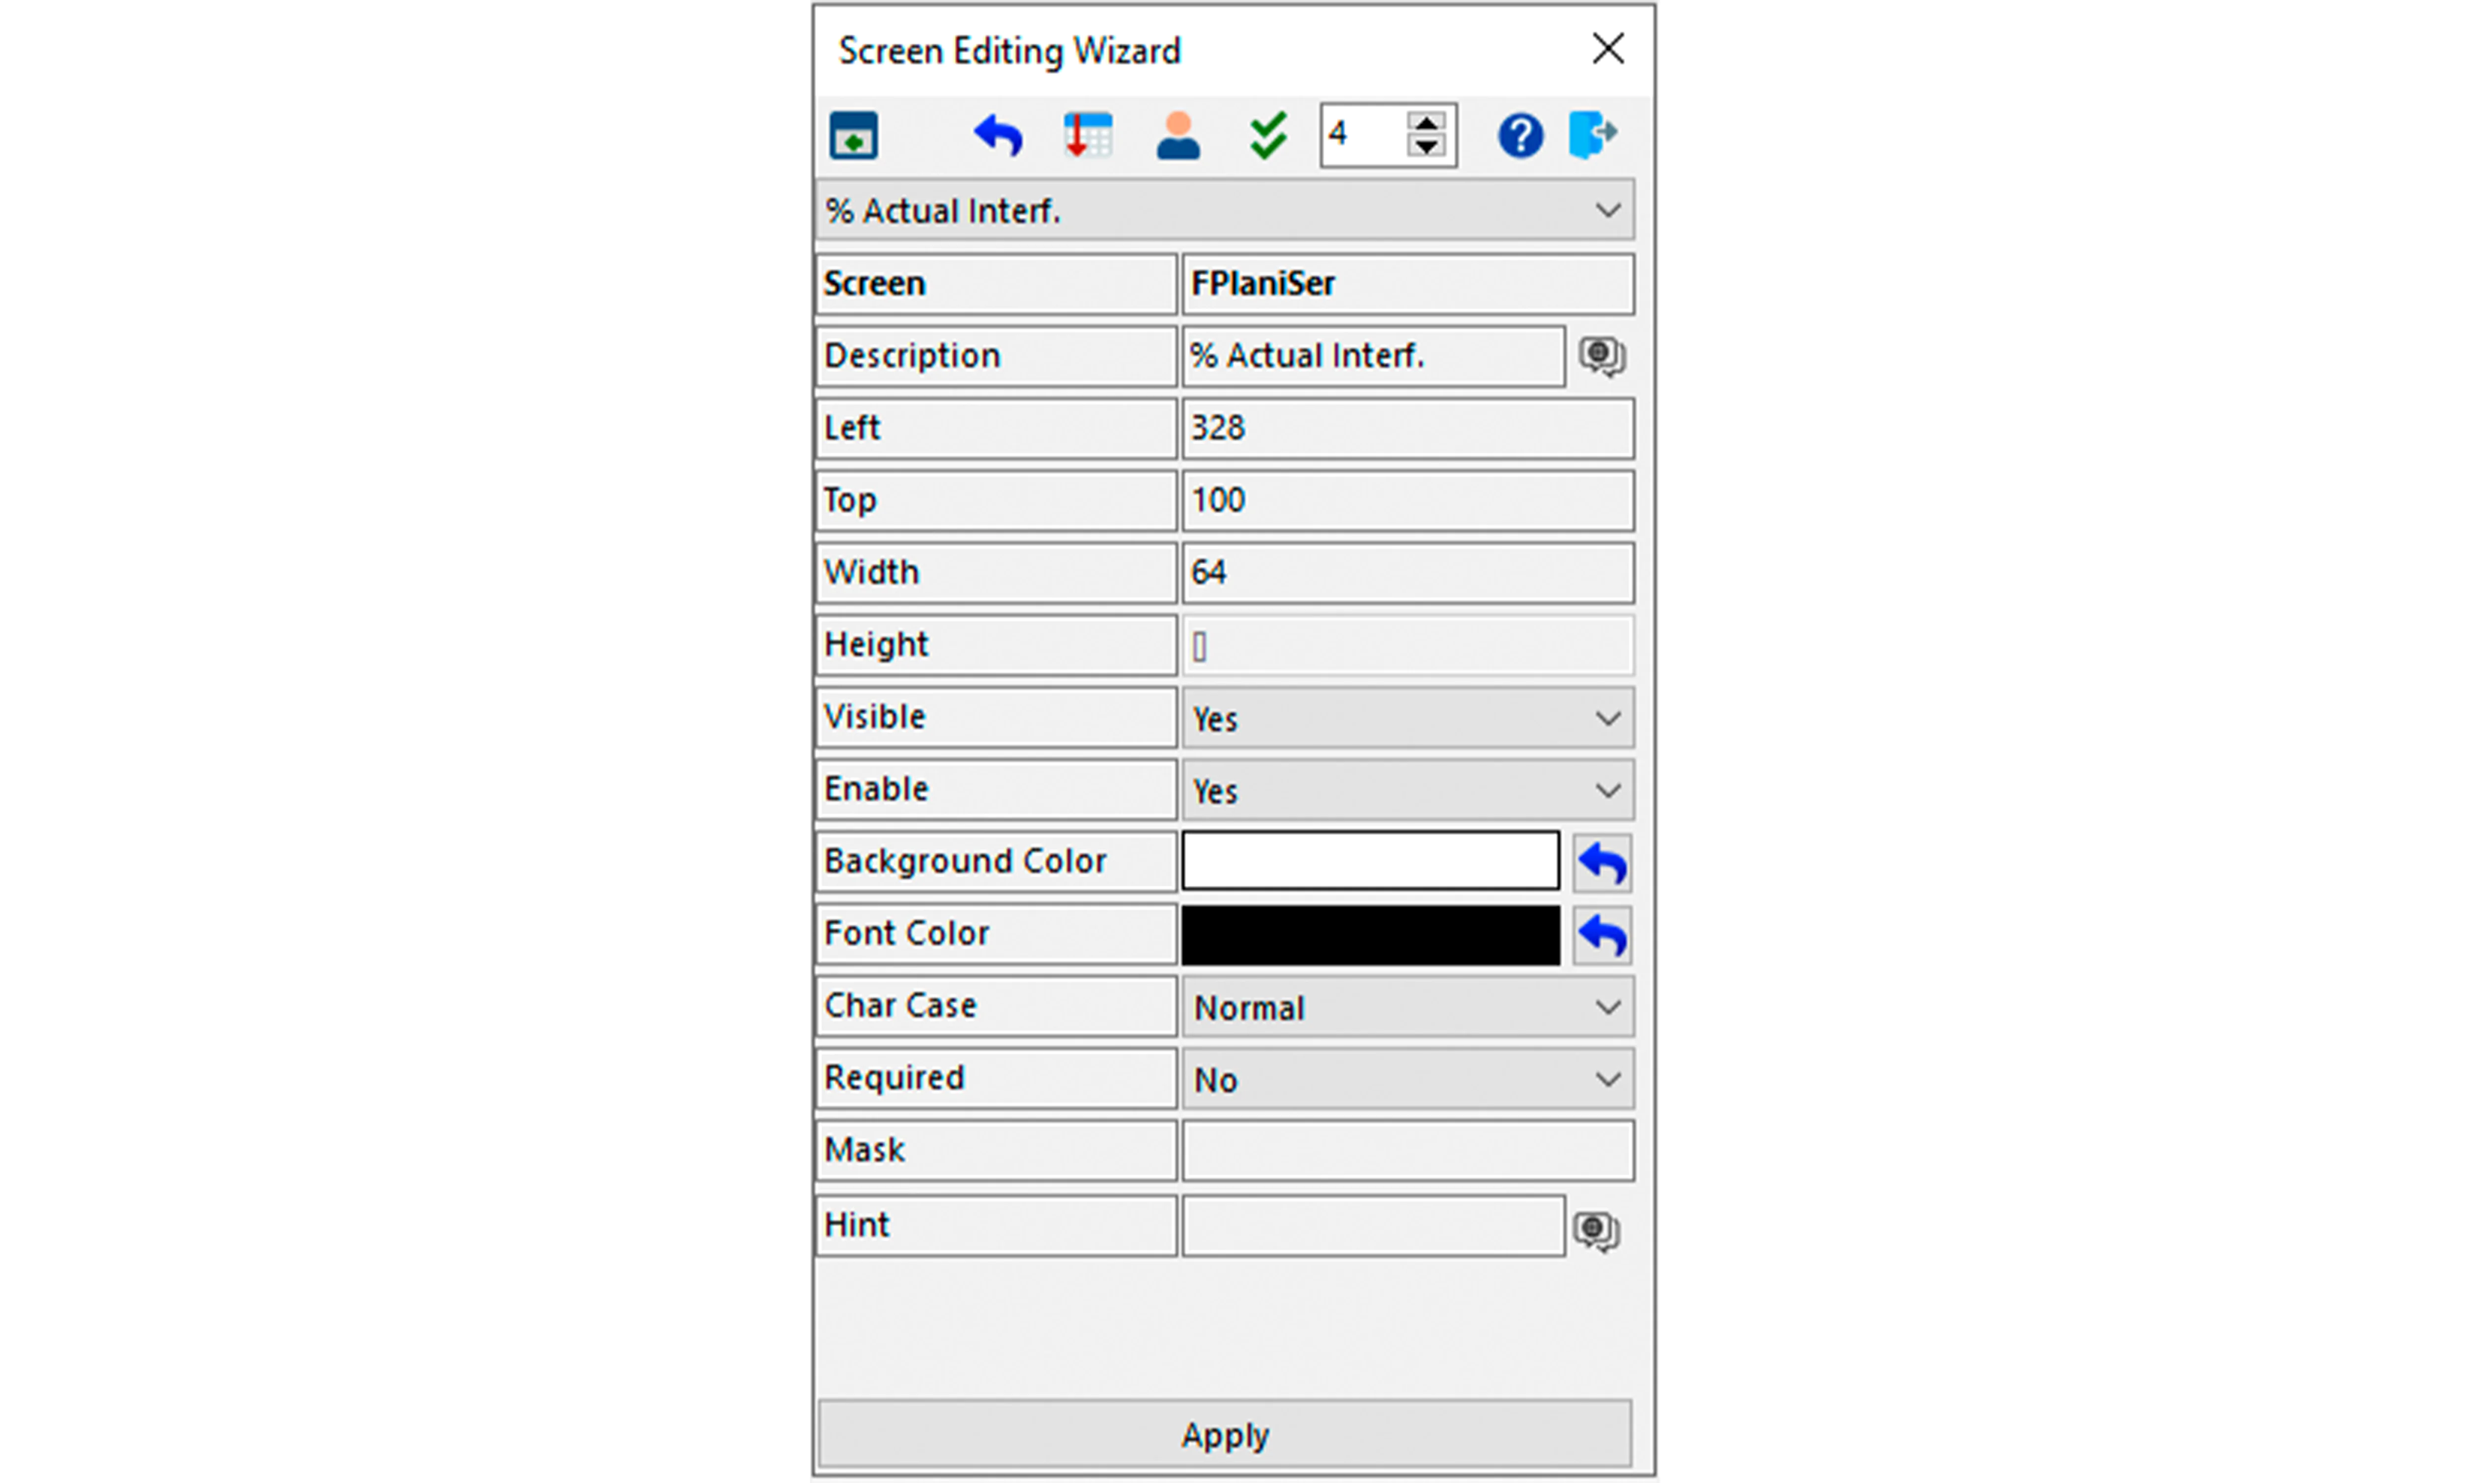Click the user profile icon in toolbar
Screen dimensions: 2471x1483
coord(1178,135)
